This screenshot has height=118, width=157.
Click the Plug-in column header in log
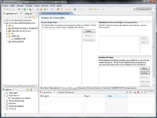coord(94,96)
